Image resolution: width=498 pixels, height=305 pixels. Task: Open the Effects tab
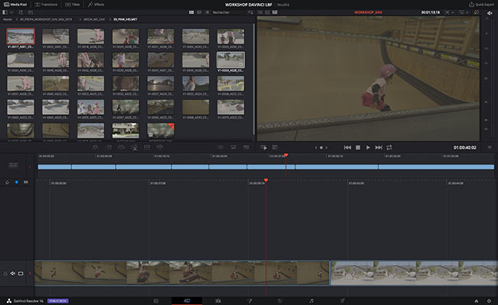click(96, 5)
